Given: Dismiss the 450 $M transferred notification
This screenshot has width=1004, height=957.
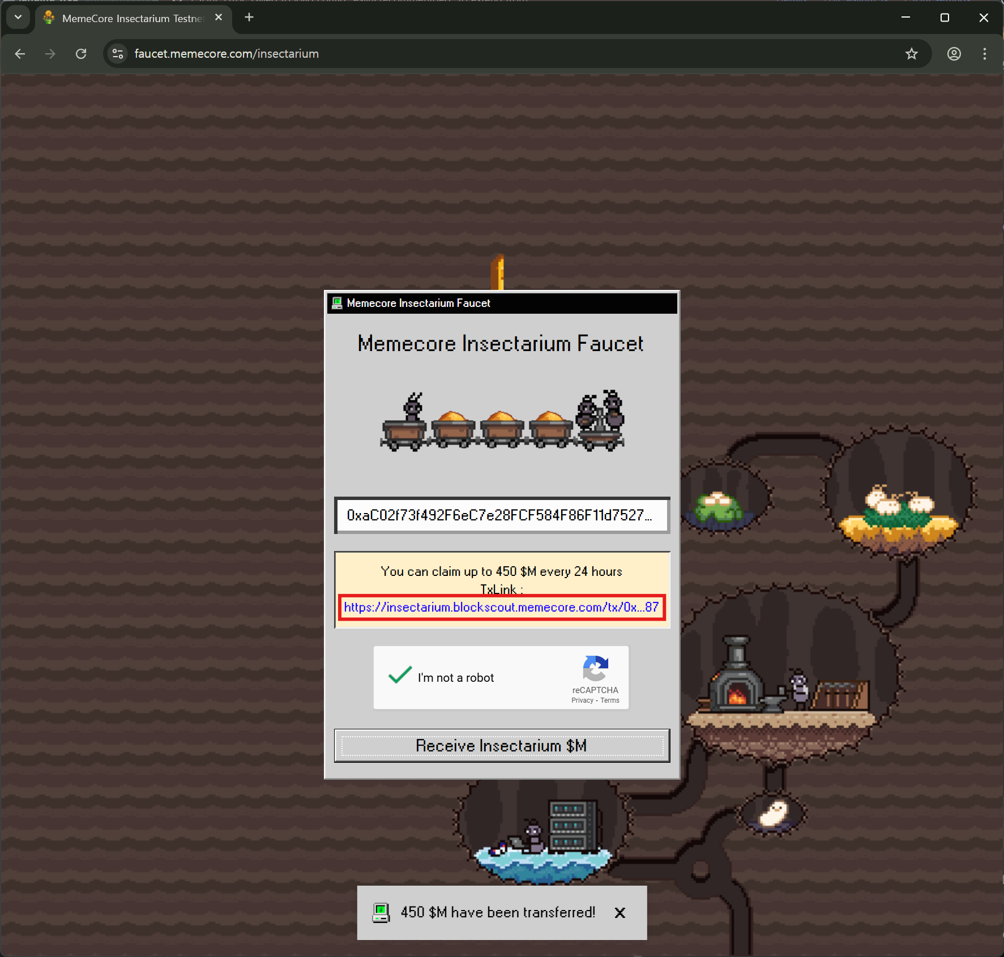Looking at the screenshot, I should tap(620, 913).
